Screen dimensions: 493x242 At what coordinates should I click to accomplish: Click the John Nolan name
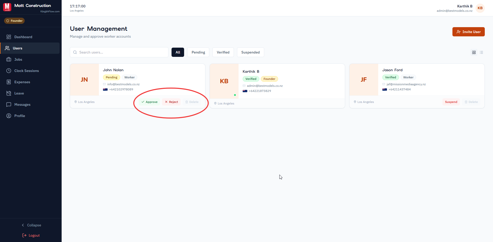click(113, 70)
